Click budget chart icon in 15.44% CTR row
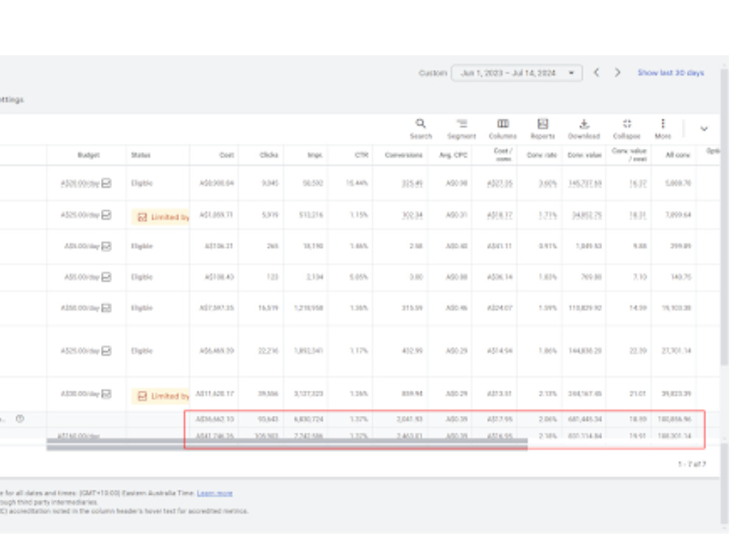737x553 pixels. [107, 183]
